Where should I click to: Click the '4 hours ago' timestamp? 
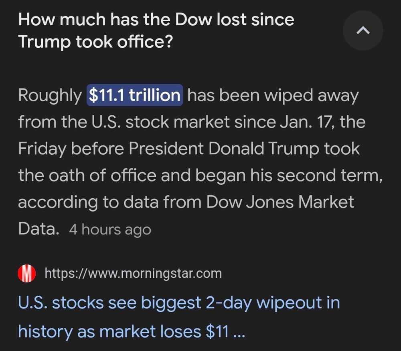110,230
